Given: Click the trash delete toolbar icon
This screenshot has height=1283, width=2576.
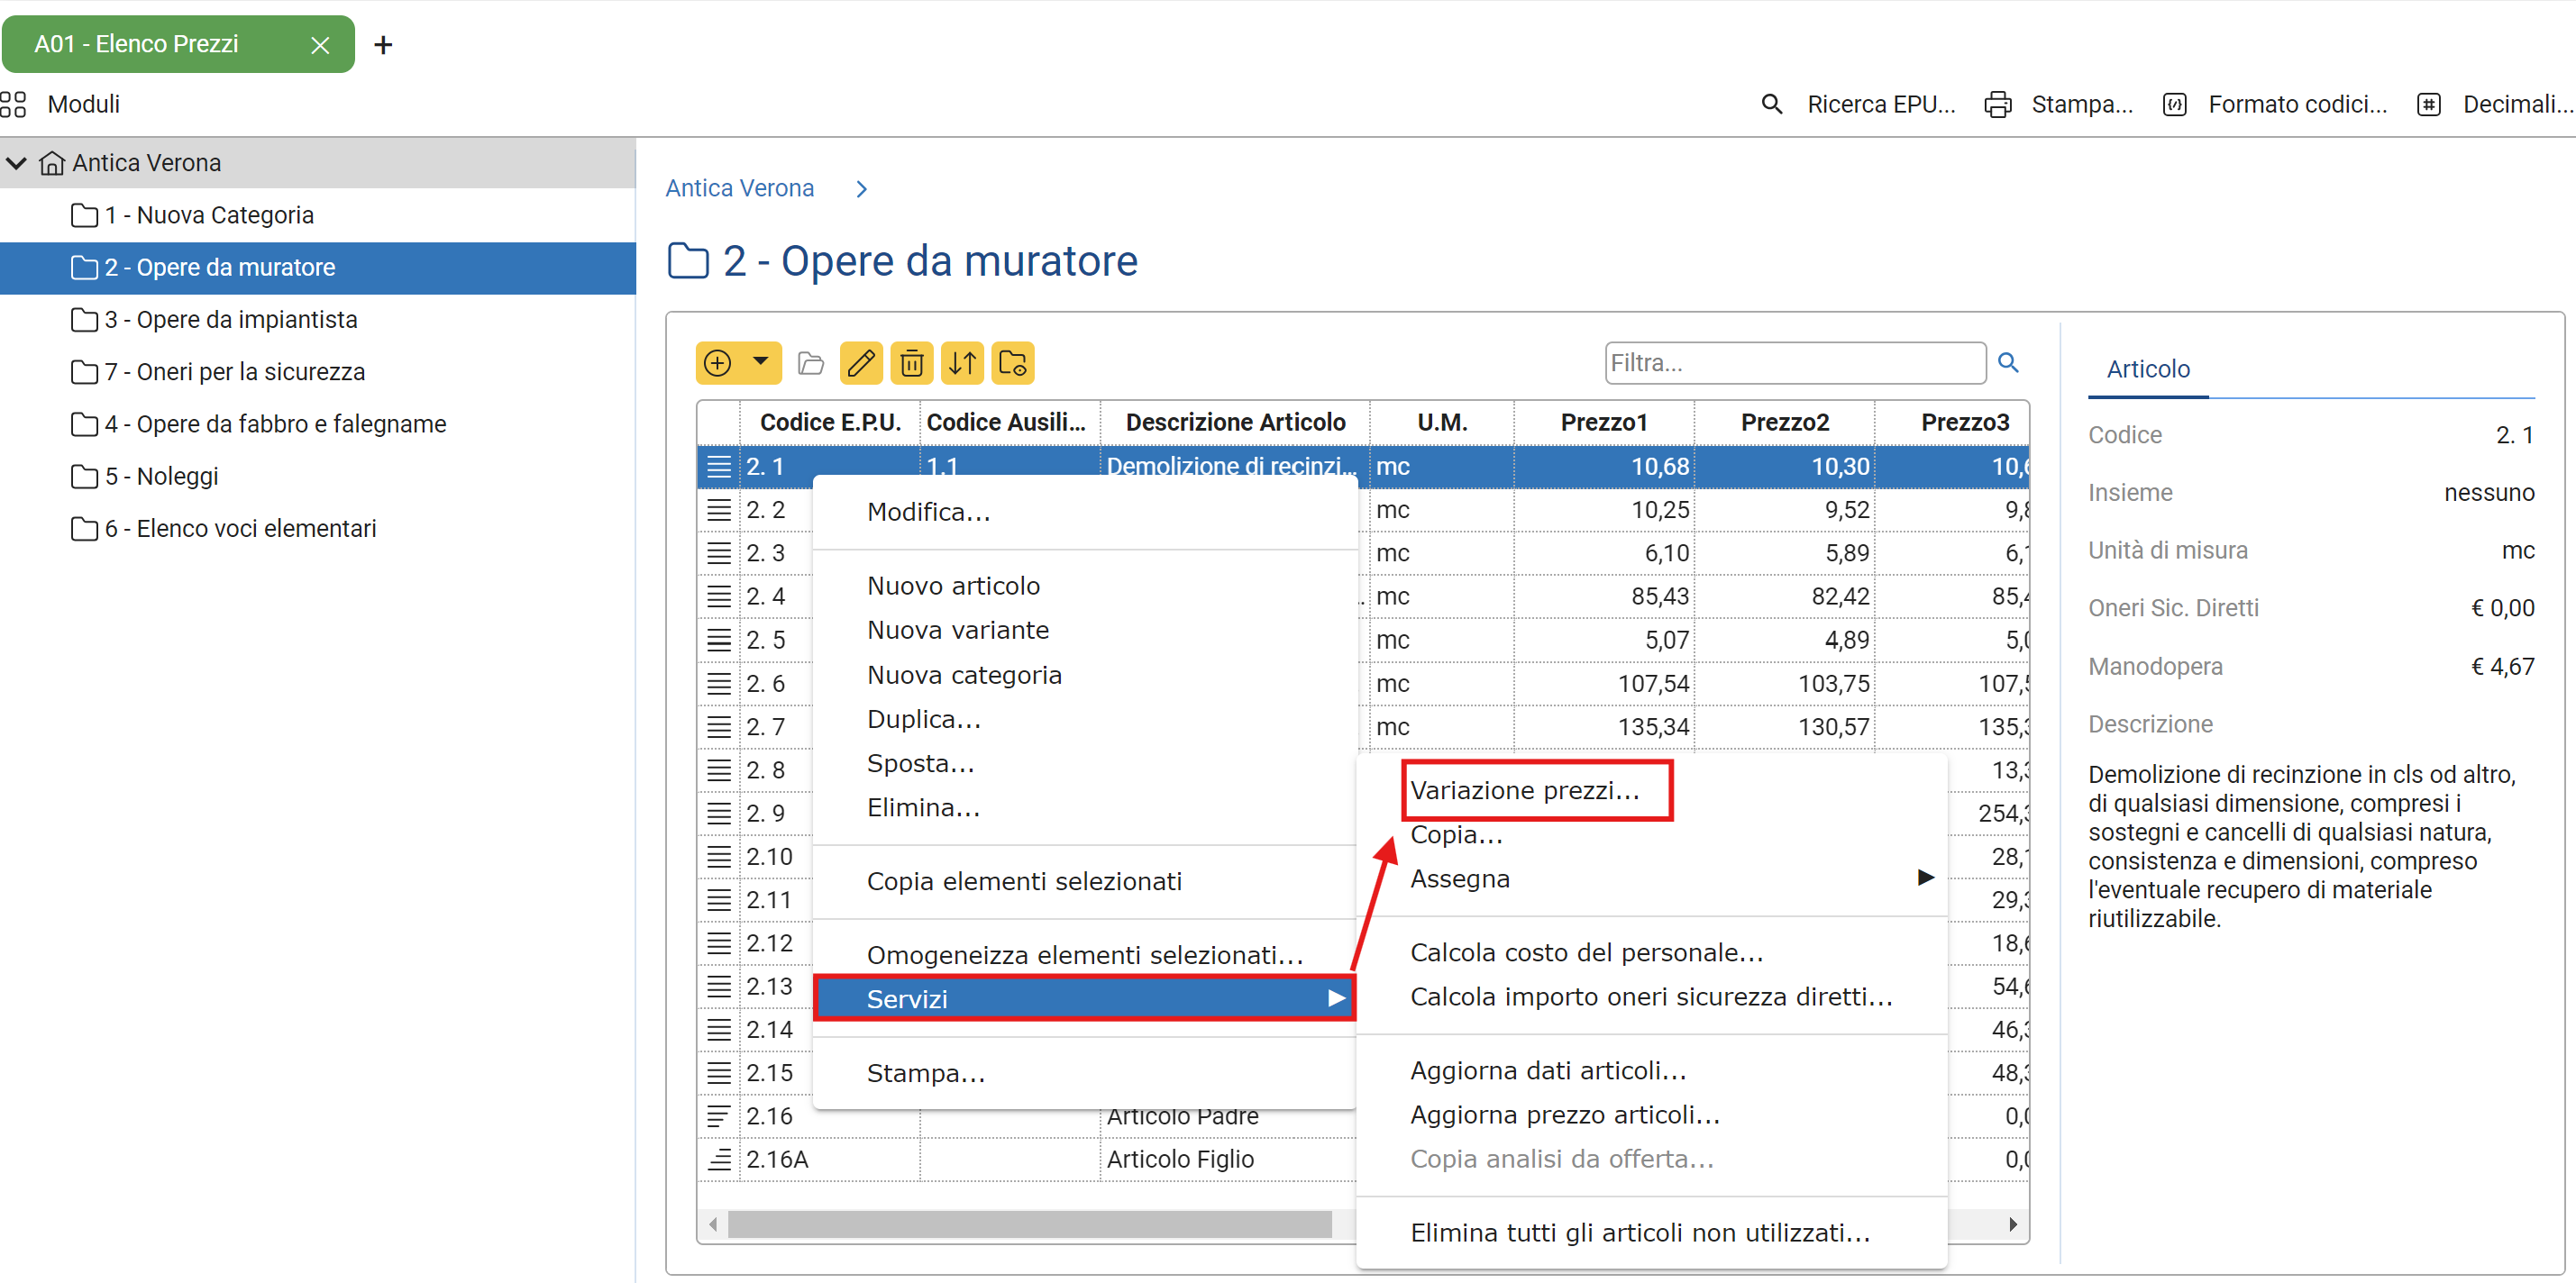Looking at the screenshot, I should pyautogui.click(x=911, y=363).
